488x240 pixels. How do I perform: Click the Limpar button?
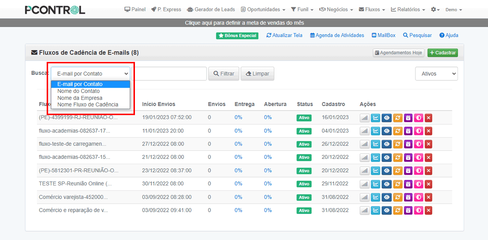257,73
